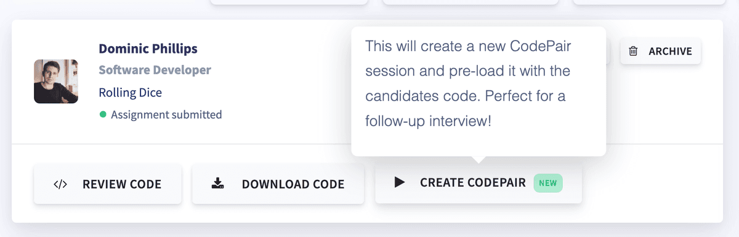Click the DOWNLOAD CODE label text
The height and width of the screenshot is (237, 739).
coord(293,184)
